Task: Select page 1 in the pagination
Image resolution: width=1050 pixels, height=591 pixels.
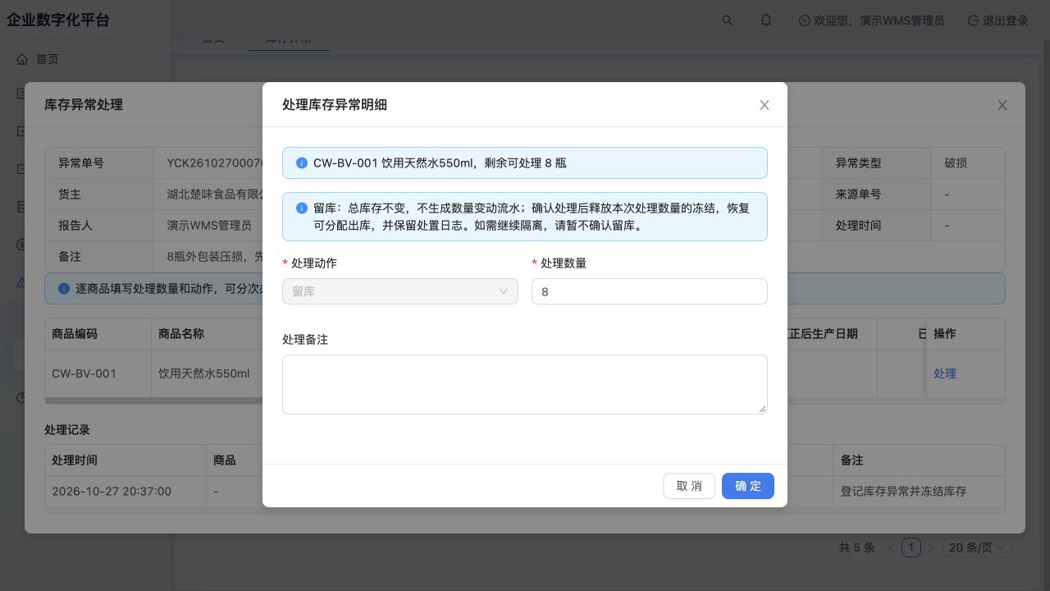Action: [x=911, y=547]
